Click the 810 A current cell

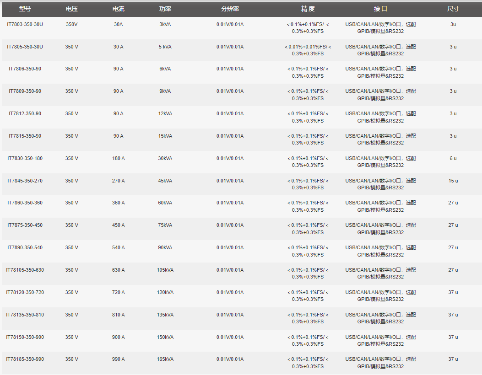[119, 315]
